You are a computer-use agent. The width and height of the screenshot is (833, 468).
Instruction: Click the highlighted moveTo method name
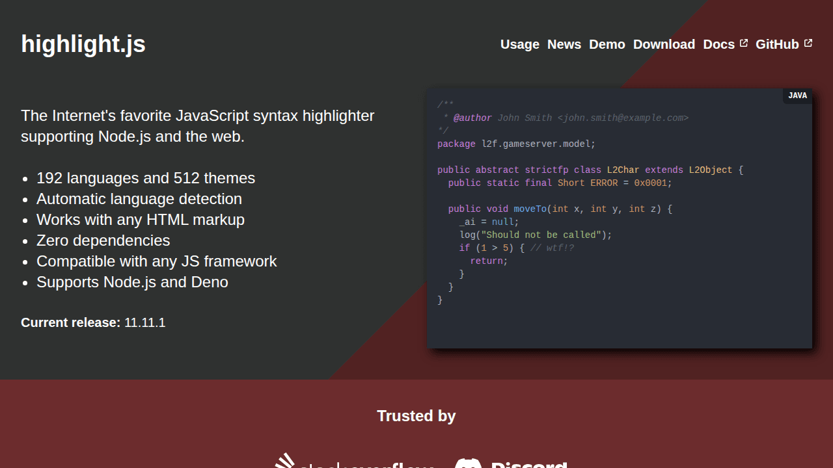[x=528, y=209]
